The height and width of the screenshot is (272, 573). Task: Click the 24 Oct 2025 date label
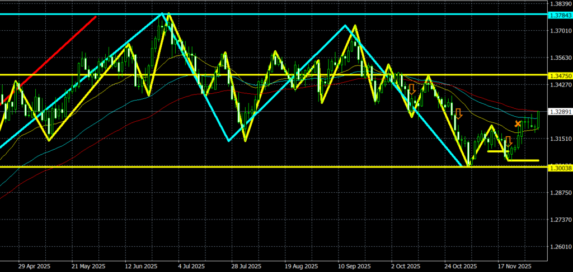(x=461, y=266)
